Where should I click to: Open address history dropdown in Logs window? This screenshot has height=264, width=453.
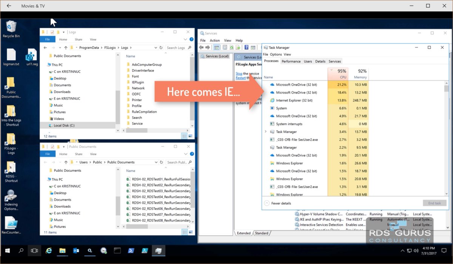pyautogui.click(x=156, y=48)
